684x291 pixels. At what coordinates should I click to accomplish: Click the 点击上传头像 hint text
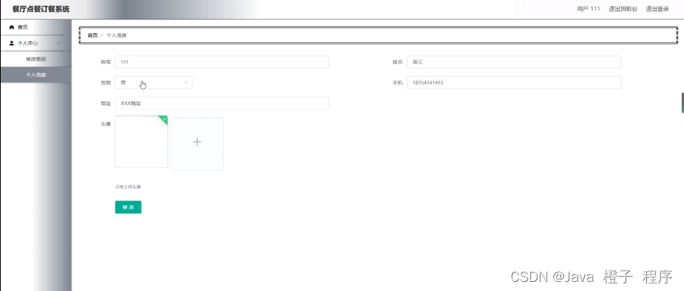(128, 187)
